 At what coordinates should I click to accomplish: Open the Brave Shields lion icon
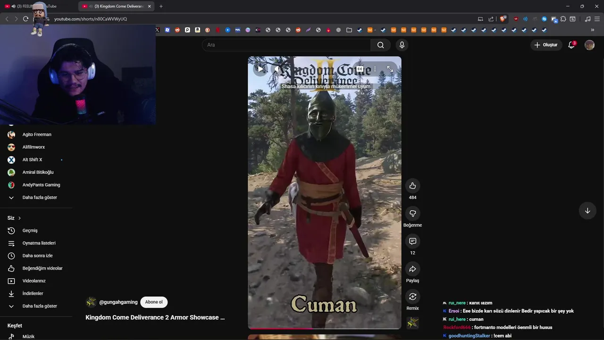coord(503,19)
